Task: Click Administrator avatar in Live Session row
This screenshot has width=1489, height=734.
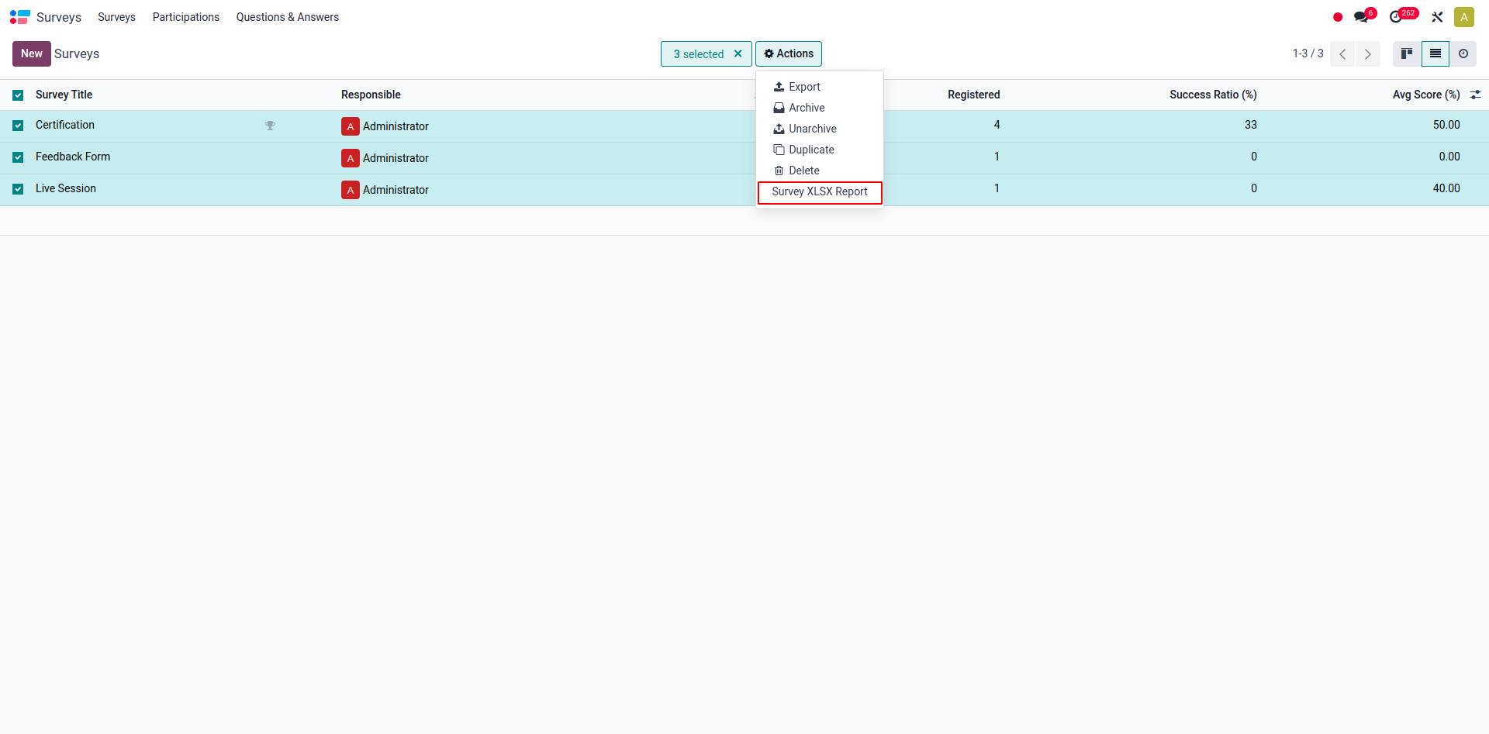Action: tap(351, 190)
